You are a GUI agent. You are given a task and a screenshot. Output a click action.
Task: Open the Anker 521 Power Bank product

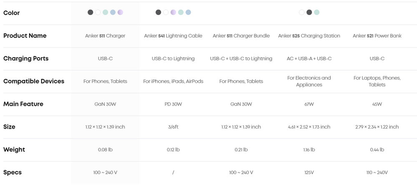pos(377,36)
